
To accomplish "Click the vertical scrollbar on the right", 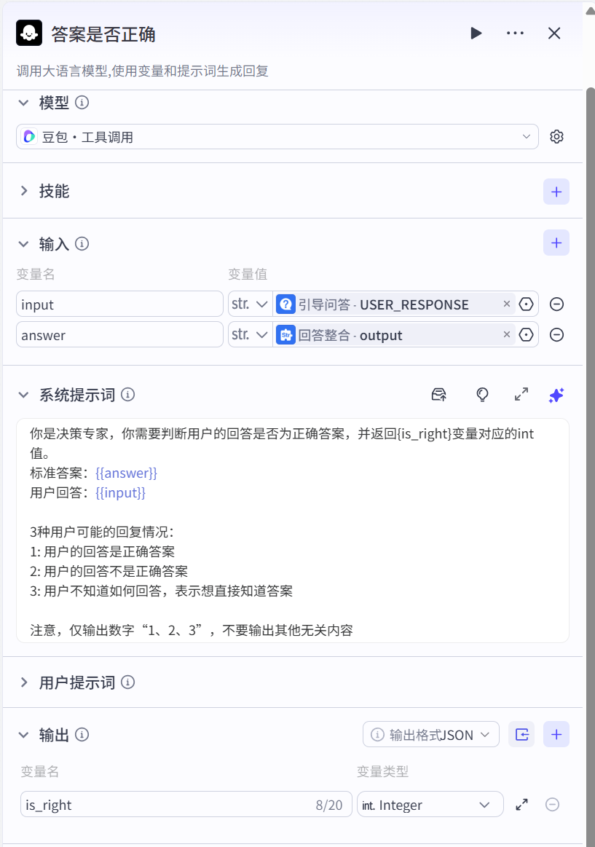I will coord(590,437).
